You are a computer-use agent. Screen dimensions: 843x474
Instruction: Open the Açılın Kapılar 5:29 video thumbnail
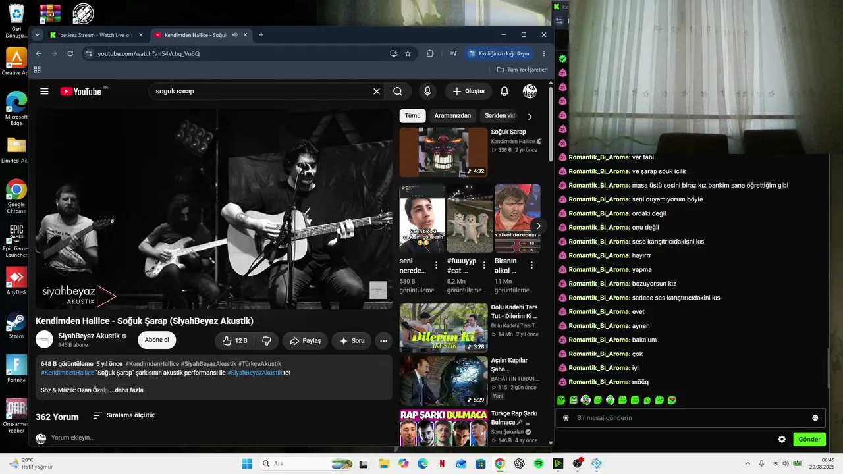coord(444,381)
